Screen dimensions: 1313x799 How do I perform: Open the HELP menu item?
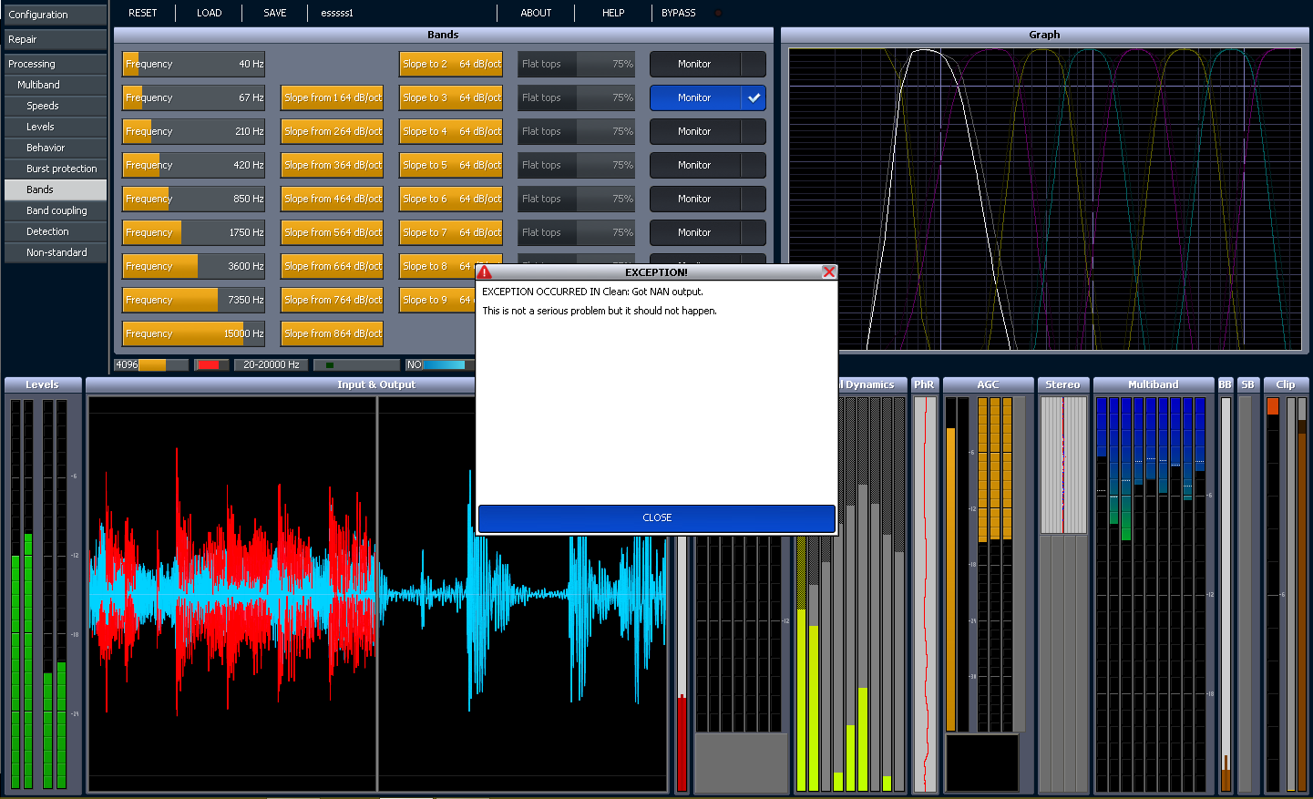tap(613, 13)
